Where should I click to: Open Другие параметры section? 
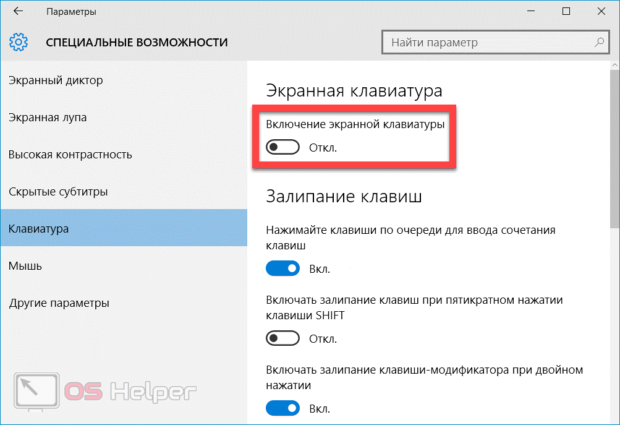coord(59,303)
